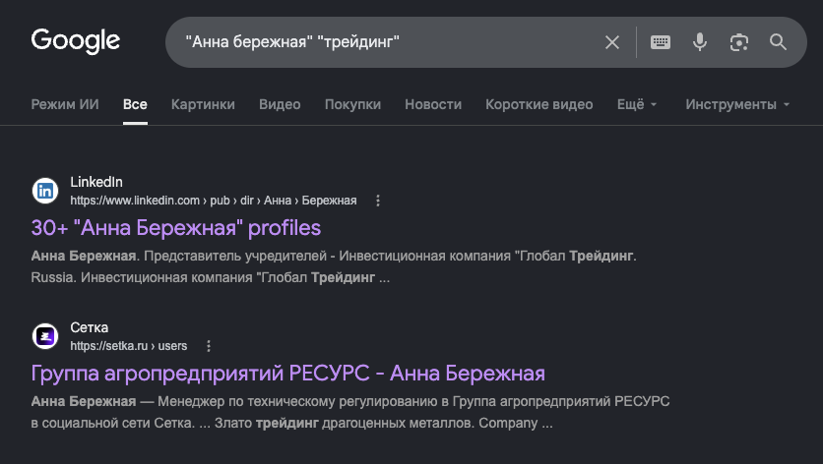Go to the Google homepage logo
The image size is (823, 464).
tap(76, 41)
